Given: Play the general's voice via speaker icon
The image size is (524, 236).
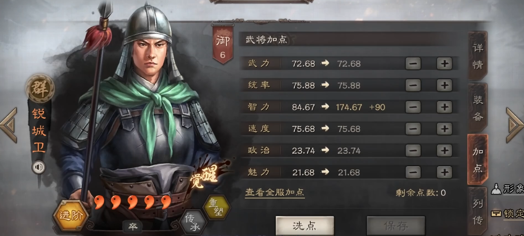Looking at the screenshot, I should pyautogui.click(x=39, y=167).
